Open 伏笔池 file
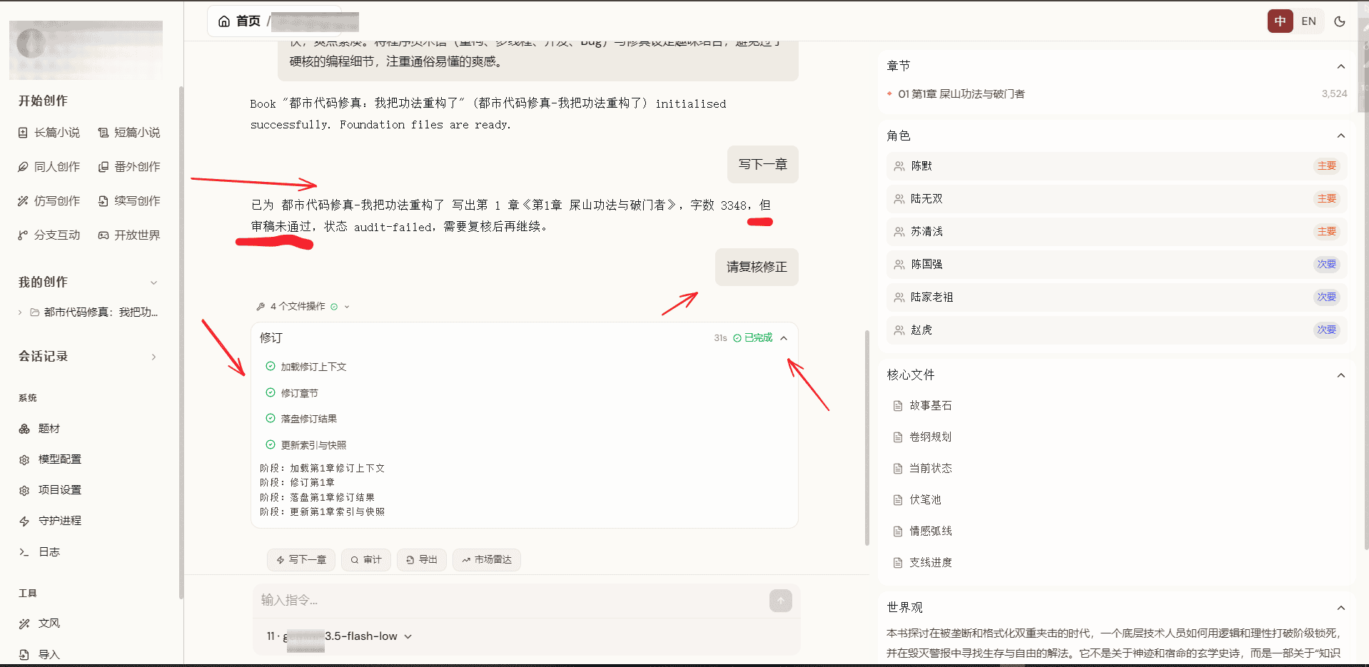The image size is (1369, 667). click(918, 500)
